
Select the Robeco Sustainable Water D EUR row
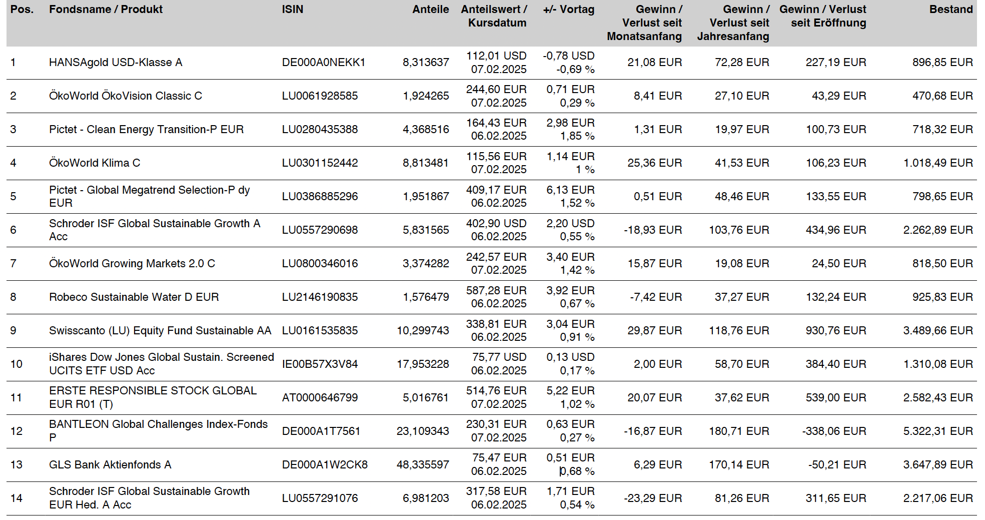coord(134,297)
